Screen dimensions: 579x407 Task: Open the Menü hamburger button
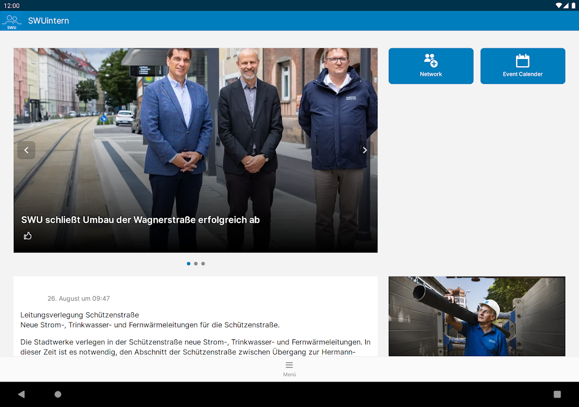tap(289, 369)
